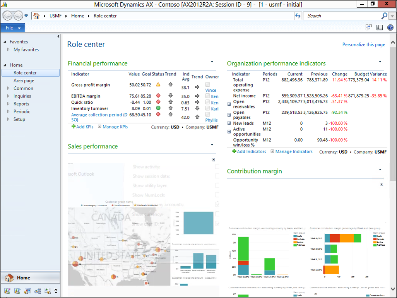Select Area page in the navigation pane
The width and height of the screenshot is (397, 298).
point(24,80)
